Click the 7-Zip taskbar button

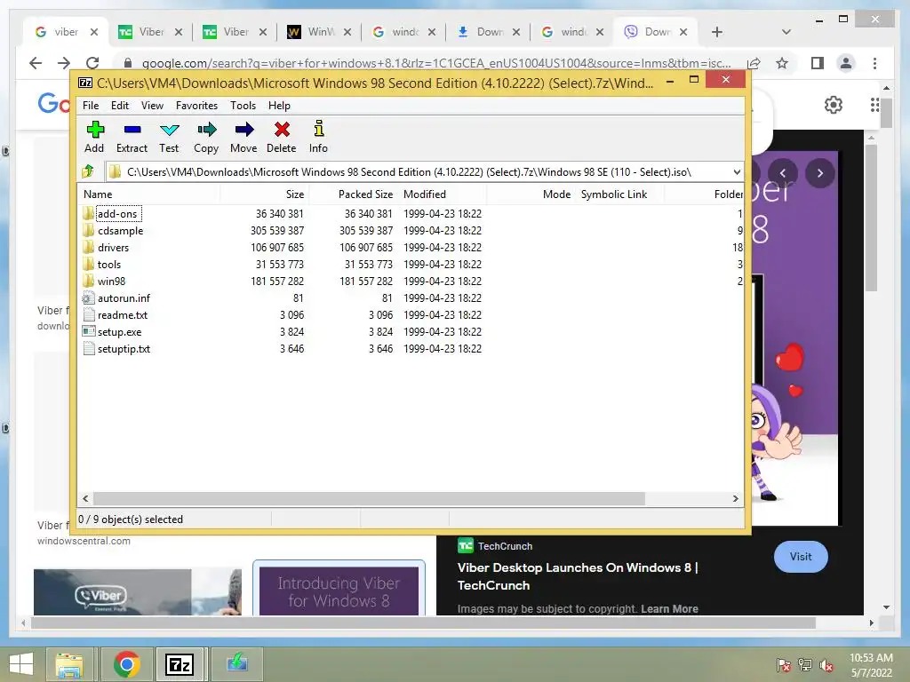[179, 664]
